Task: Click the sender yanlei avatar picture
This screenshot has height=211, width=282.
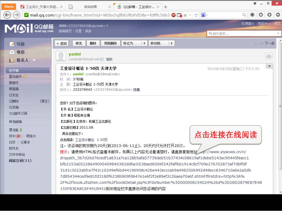Action: pyautogui.click(x=61, y=56)
